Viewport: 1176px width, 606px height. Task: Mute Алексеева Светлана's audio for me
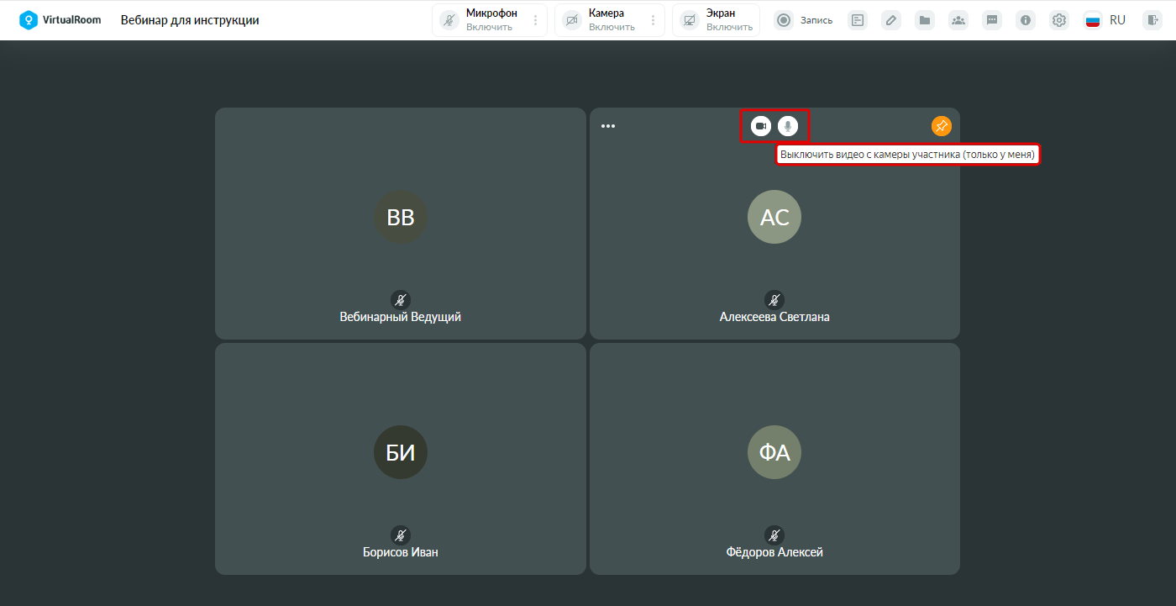pyautogui.click(x=788, y=126)
